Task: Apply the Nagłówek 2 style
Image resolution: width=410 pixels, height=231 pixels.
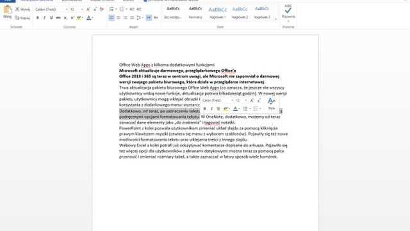Action: point(240,13)
